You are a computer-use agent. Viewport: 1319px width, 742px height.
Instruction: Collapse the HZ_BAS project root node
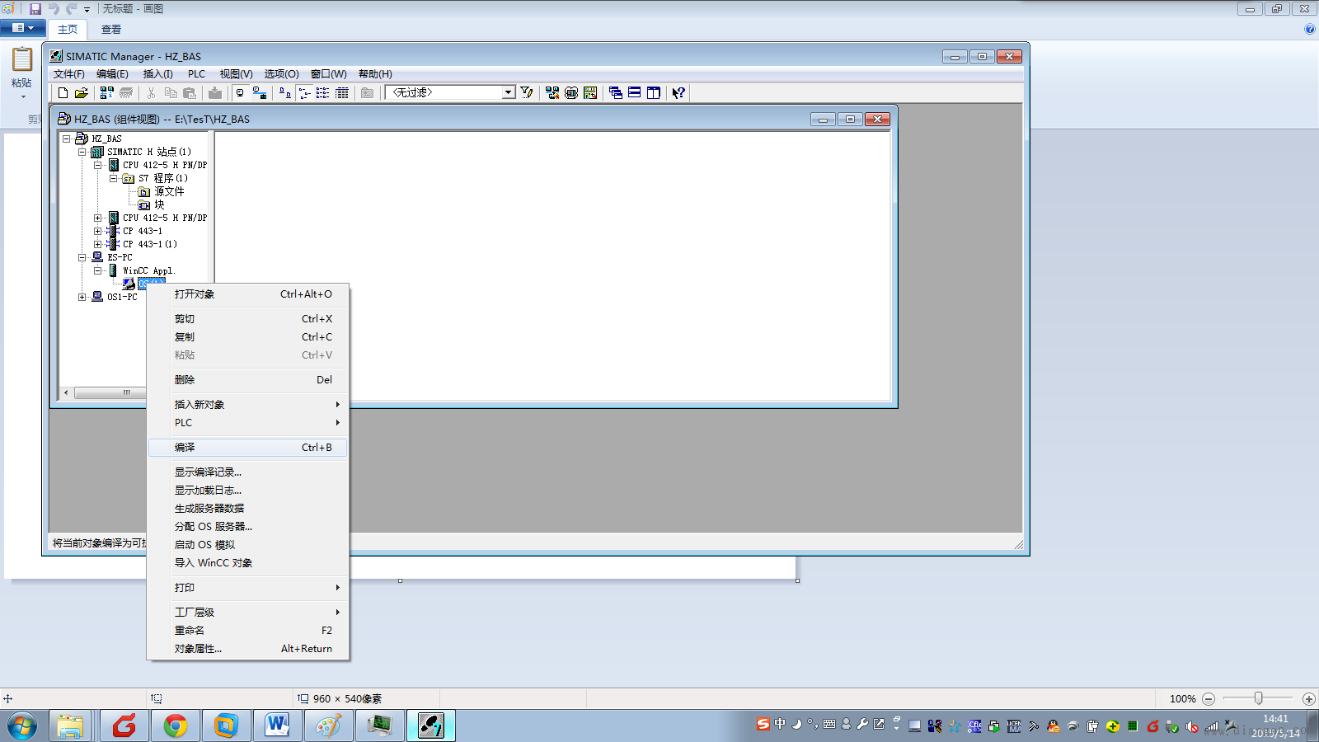pos(67,139)
